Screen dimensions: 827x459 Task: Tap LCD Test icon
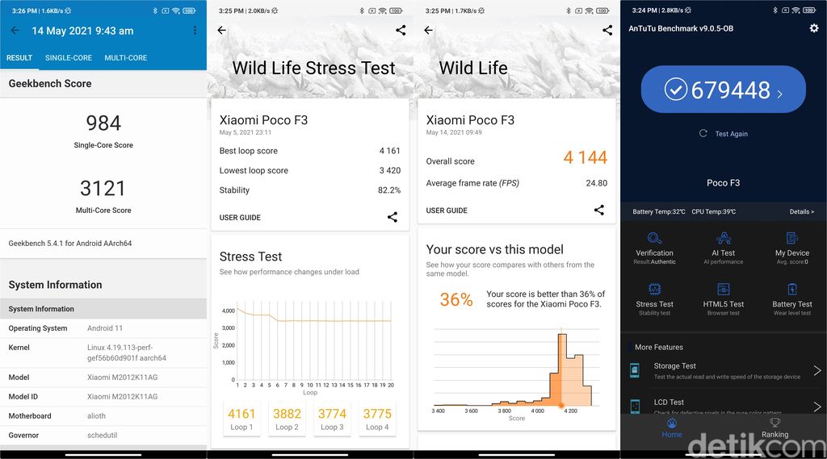click(635, 407)
